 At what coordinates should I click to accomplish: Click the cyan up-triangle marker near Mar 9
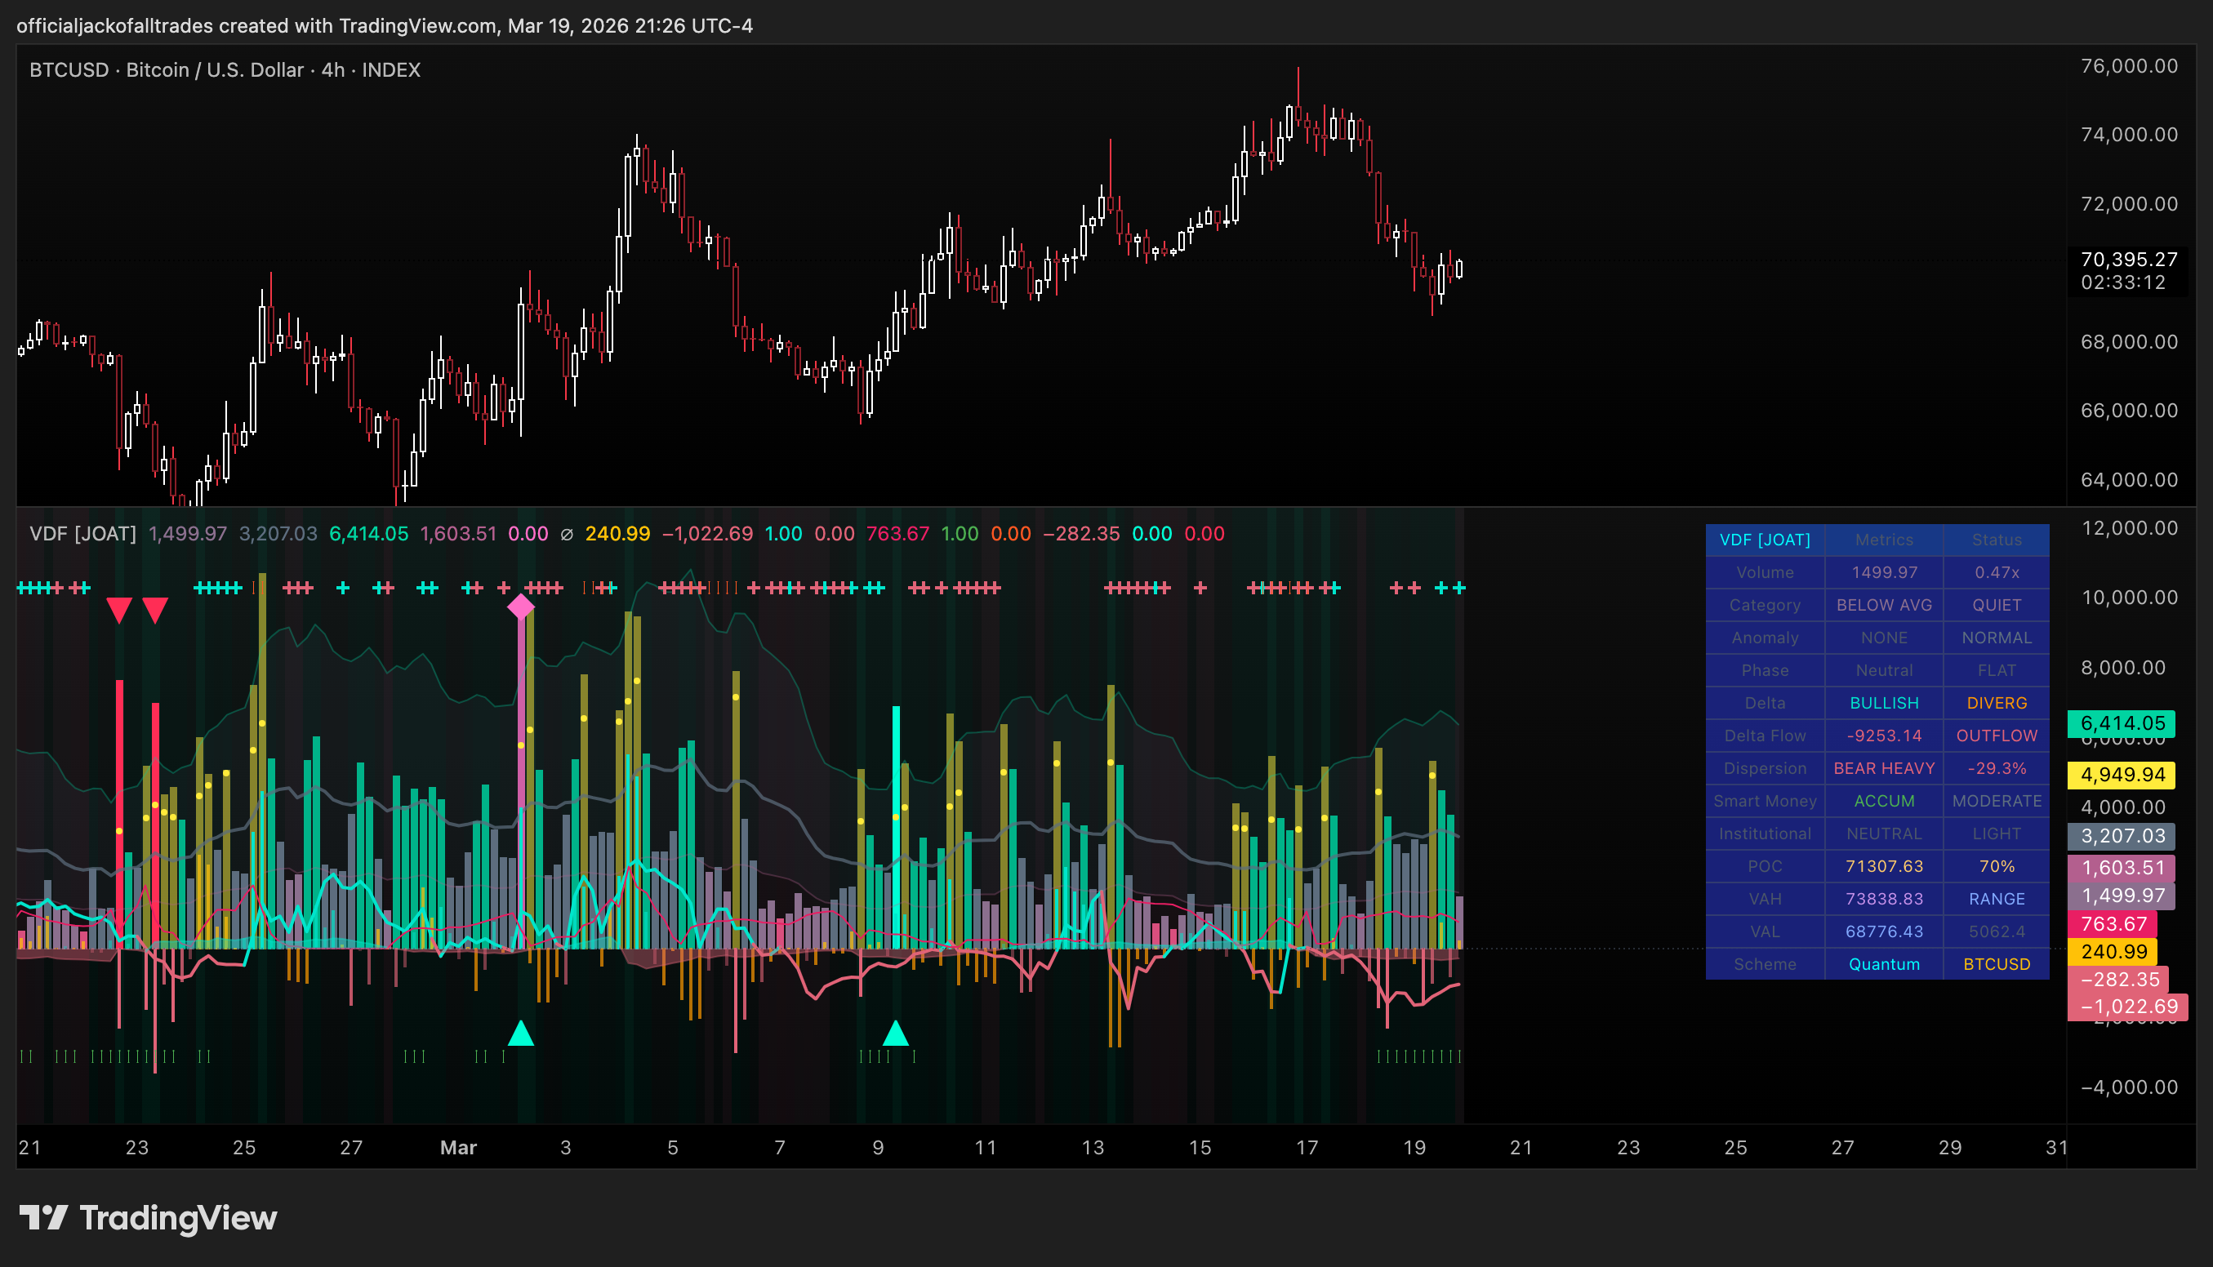[896, 1032]
